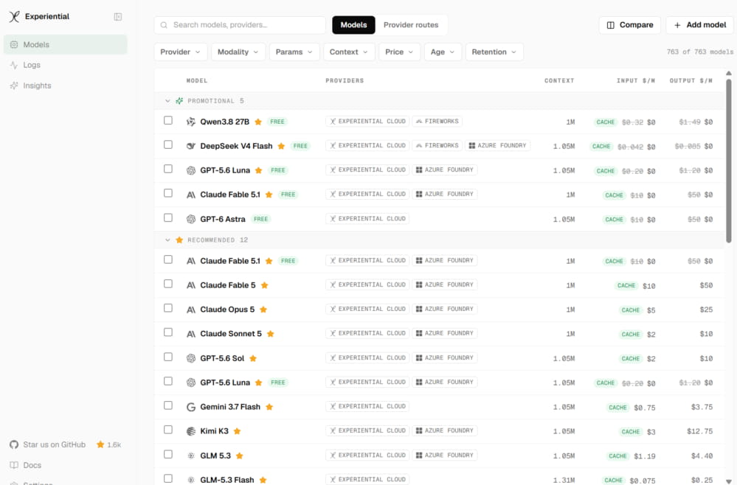Click the Star us on GitHub link
This screenshot has width=737, height=485.
click(x=55, y=444)
